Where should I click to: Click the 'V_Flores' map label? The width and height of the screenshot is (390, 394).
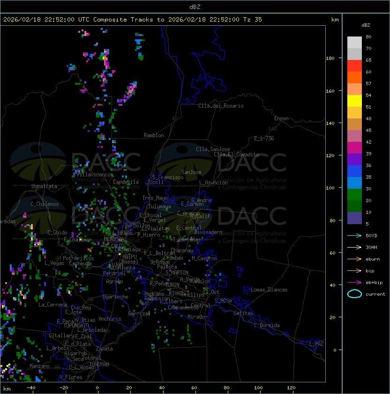coord(71,377)
